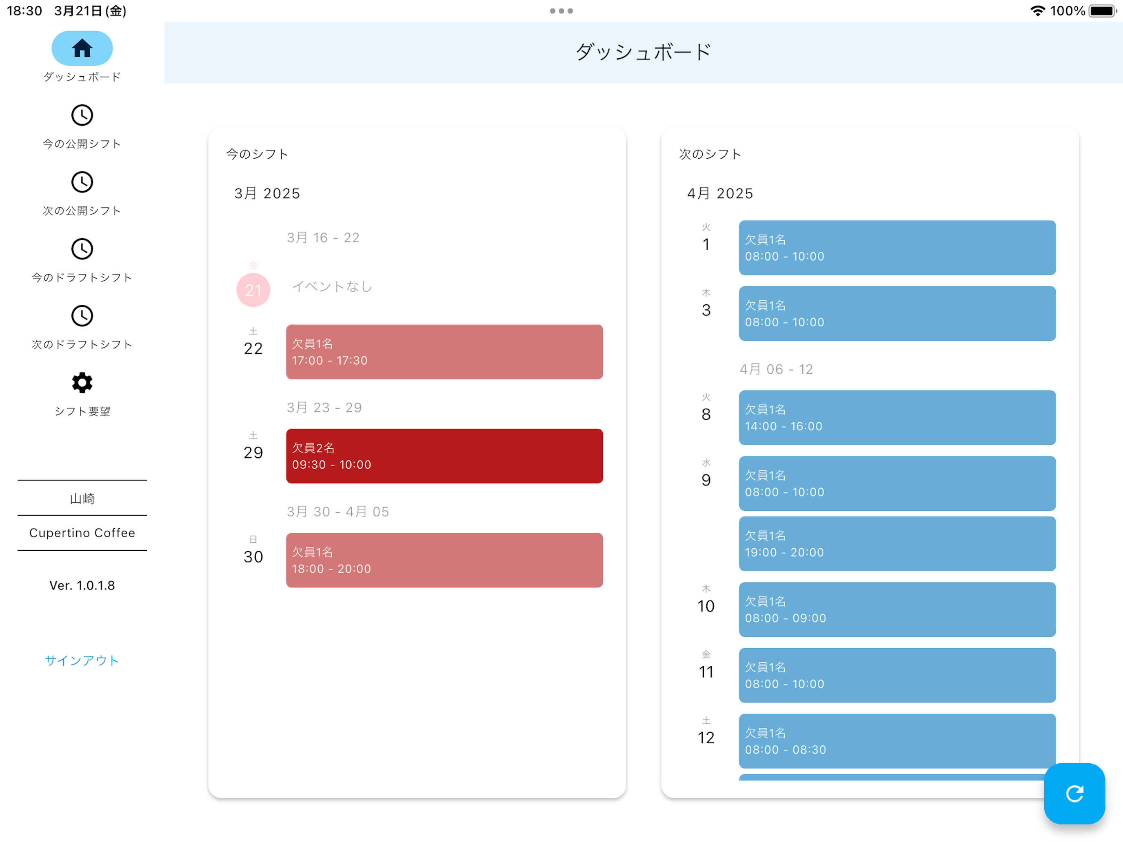Screen dimensions: 1123x842
Task: Open April 9 shift 19:00 - 20:00
Action: (x=897, y=543)
